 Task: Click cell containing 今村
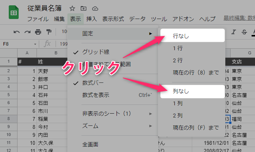pyautogui.click(x=52, y=127)
